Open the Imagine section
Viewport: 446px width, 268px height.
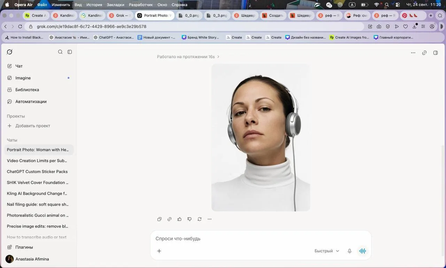[x=39, y=78]
